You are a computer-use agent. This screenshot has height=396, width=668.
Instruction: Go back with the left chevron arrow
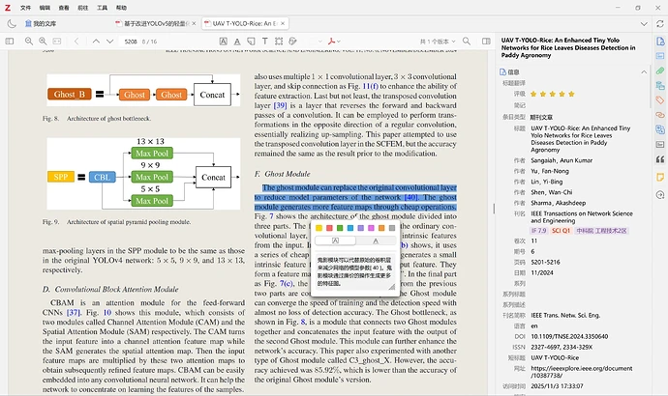76,42
